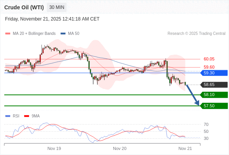Click the 9MA legend red swatch
The height and width of the screenshot is (155, 229).
pos(26,116)
